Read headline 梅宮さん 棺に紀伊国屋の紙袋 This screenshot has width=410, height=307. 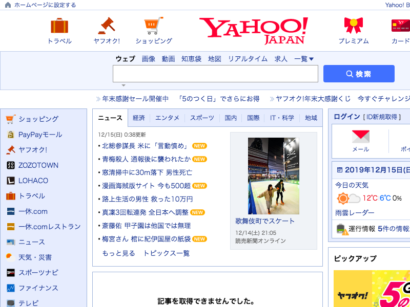[146, 239]
